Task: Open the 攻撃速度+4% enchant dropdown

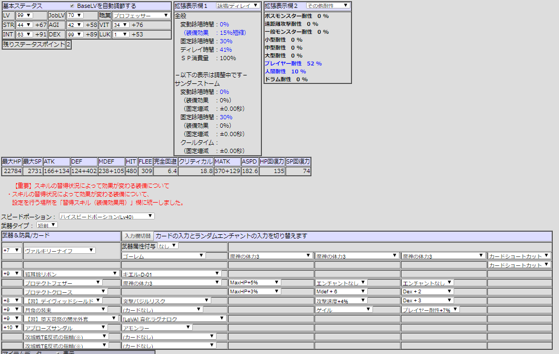Action: click(x=340, y=301)
